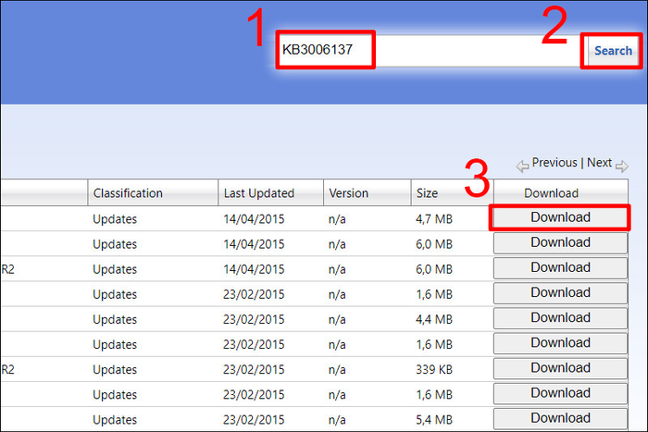Viewport: 648px width, 432px height.
Task: Download the 339 KB update
Action: click(x=560, y=368)
